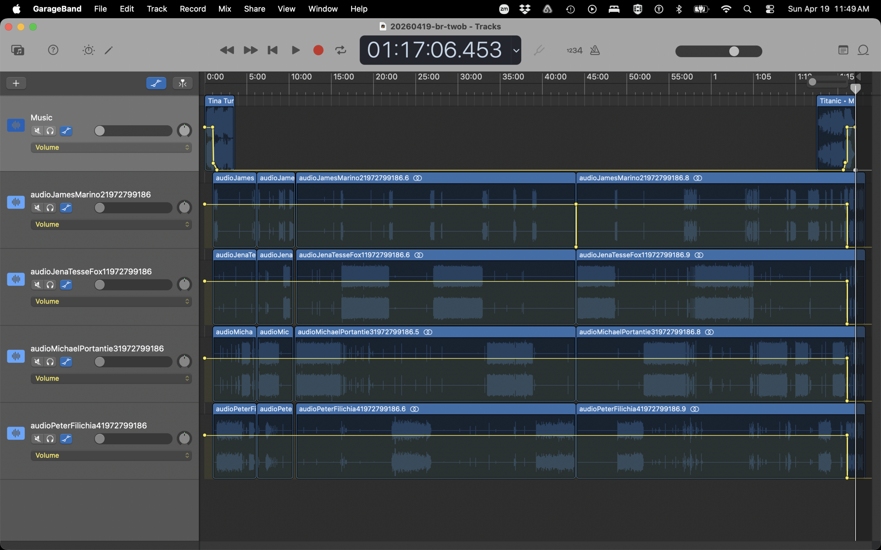Image resolution: width=881 pixels, height=550 pixels.
Task: Open the Share menu
Action: coord(254,9)
